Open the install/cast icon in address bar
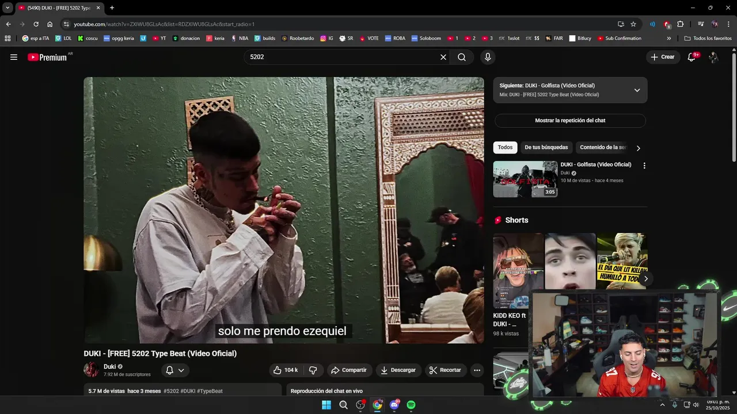 tap(621, 24)
